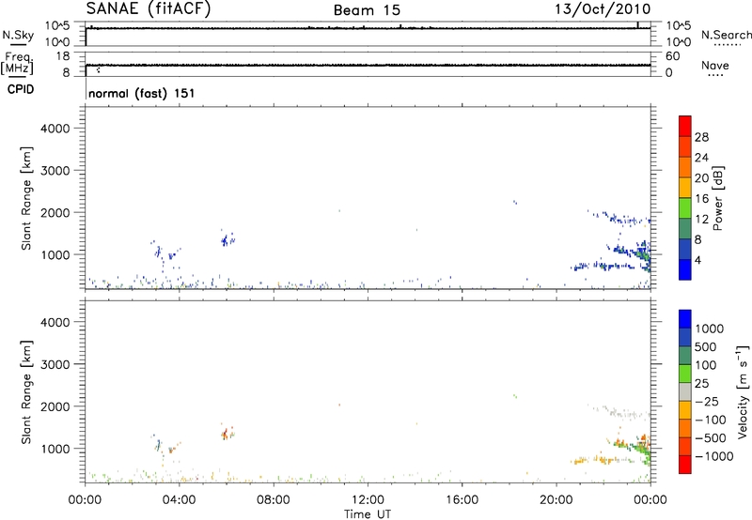Click the '12:00' time axis tick label
The image size is (752, 520).
368,500
